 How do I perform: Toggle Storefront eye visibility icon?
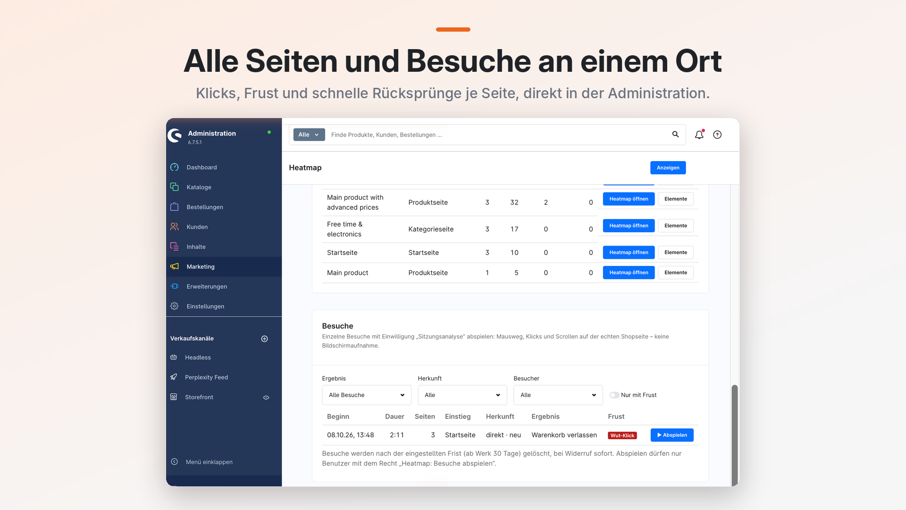click(266, 398)
